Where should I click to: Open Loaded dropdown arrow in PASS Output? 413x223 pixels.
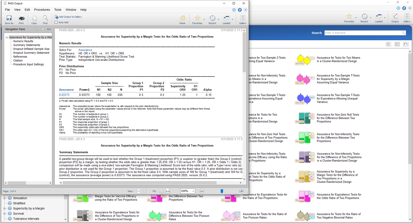[x=232, y=20]
